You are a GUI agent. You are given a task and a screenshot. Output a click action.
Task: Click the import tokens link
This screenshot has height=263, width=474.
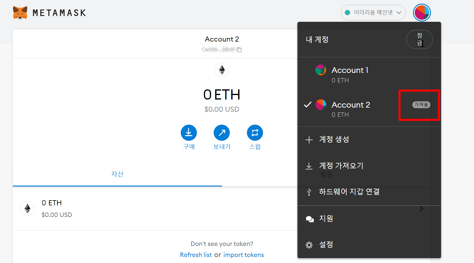point(244,255)
